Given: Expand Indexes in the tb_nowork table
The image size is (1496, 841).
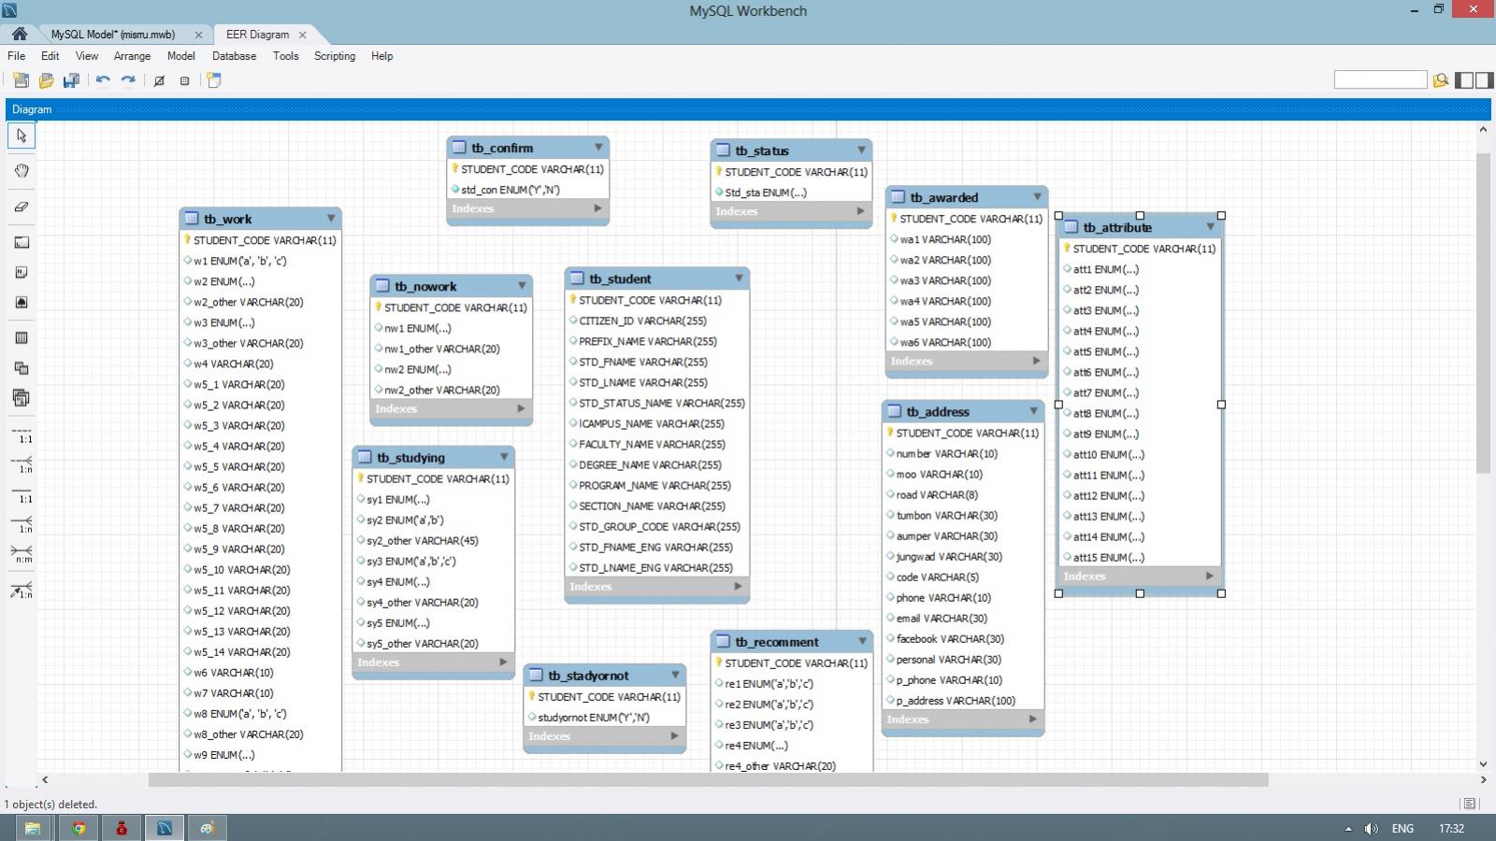Looking at the screenshot, I should tap(521, 408).
